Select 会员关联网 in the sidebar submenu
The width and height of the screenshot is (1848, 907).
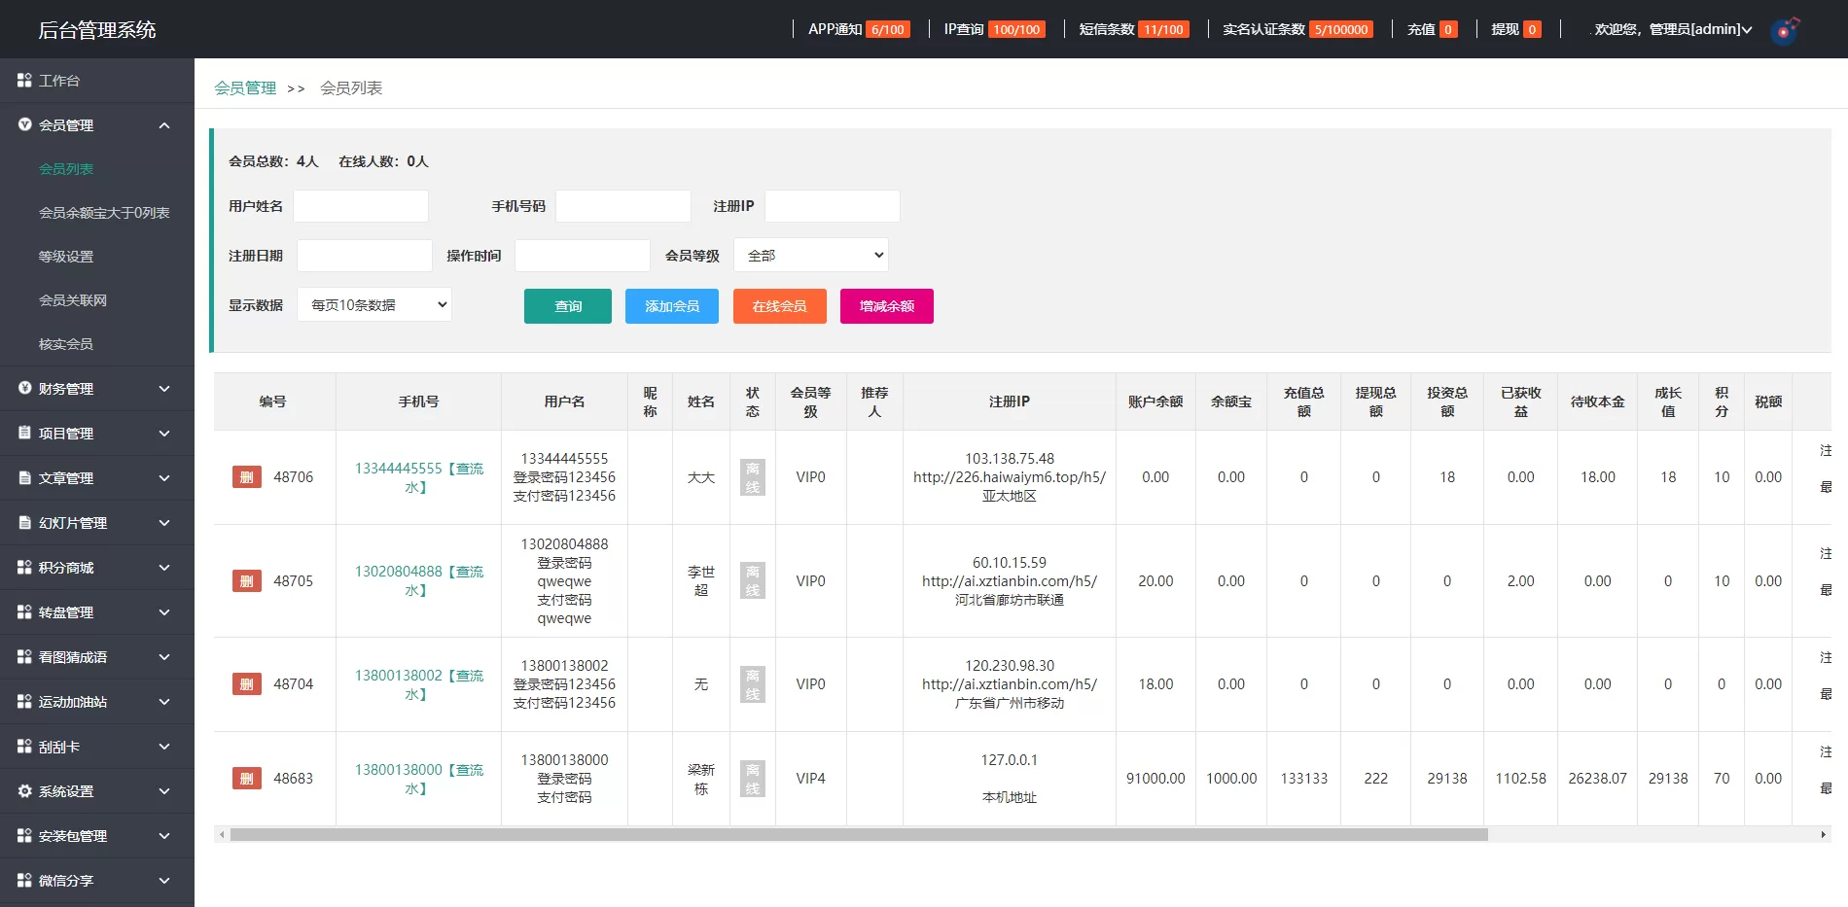73,300
